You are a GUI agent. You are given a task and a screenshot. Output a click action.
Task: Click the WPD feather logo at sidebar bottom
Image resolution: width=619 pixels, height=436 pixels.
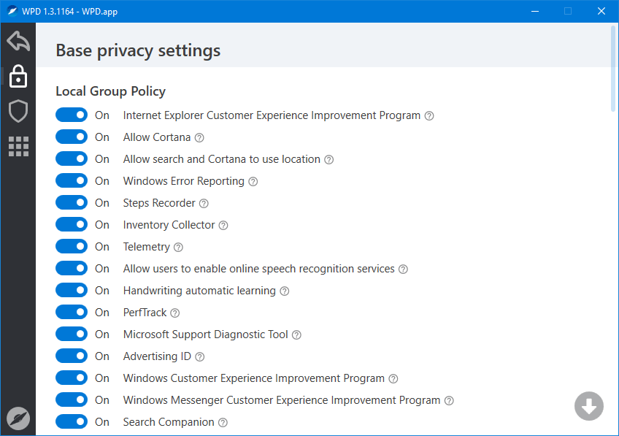coord(18,418)
